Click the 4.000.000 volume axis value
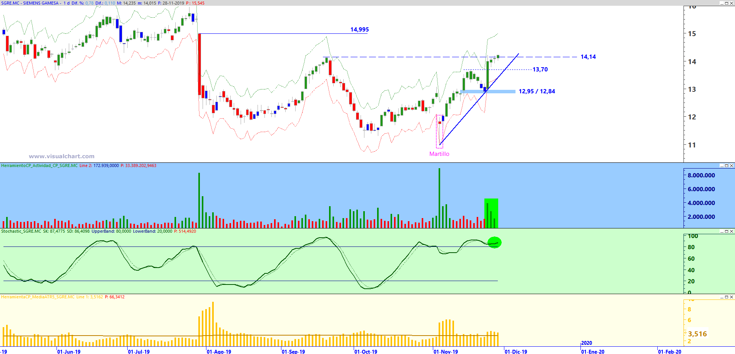735x354 pixels. point(702,203)
